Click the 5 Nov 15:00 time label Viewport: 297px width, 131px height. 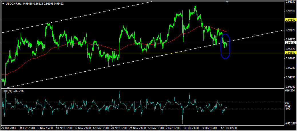click(45, 128)
